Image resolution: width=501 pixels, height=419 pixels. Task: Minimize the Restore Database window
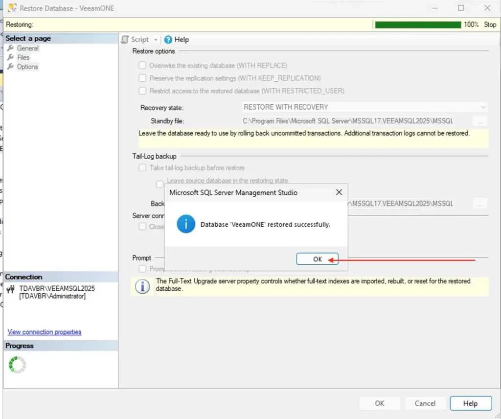point(435,8)
